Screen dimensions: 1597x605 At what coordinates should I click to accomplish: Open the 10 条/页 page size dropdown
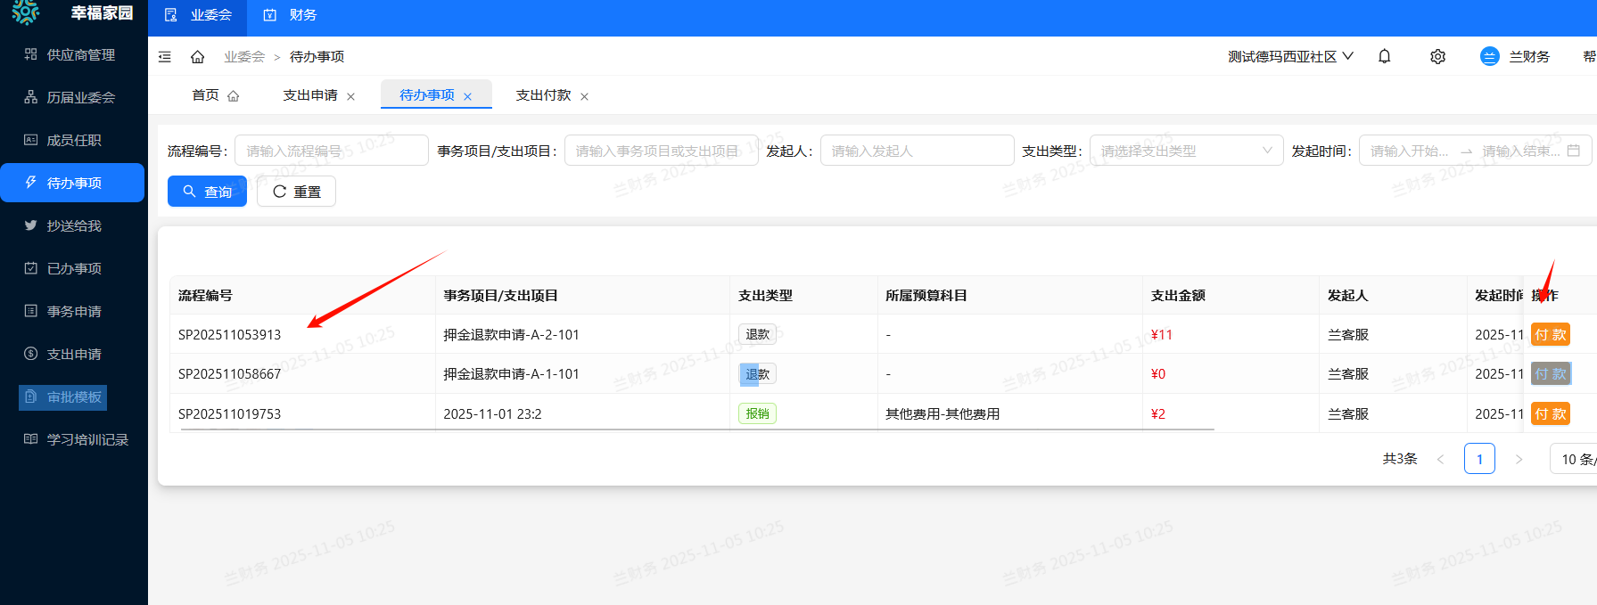pyautogui.click(x=1575, y=459)
